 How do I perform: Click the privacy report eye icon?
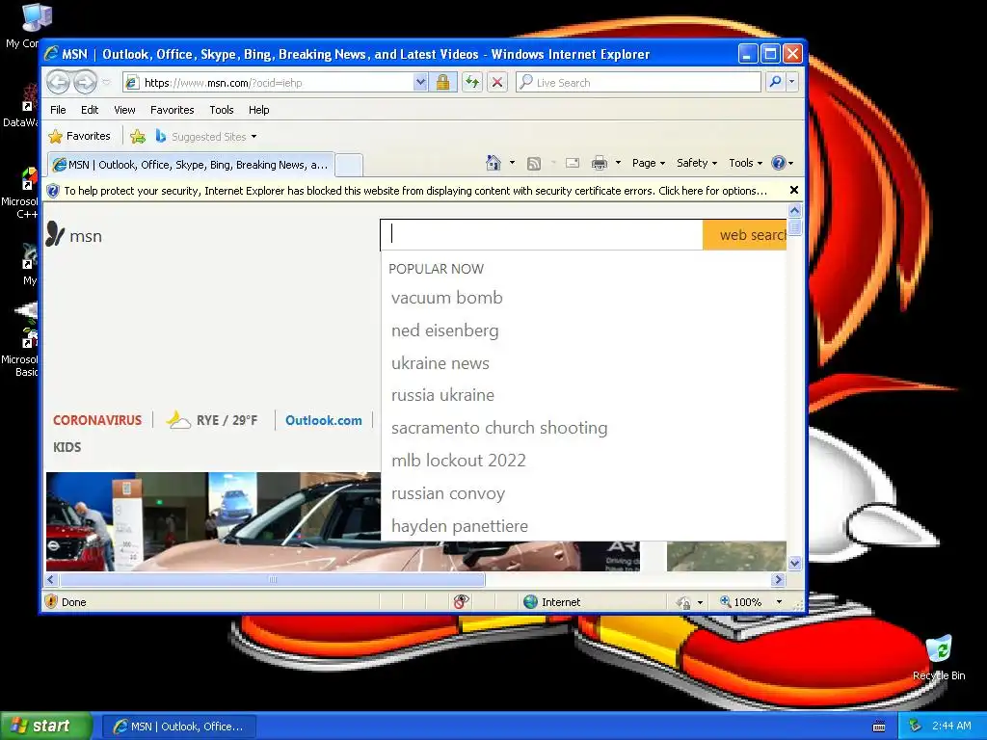[461, 602]
